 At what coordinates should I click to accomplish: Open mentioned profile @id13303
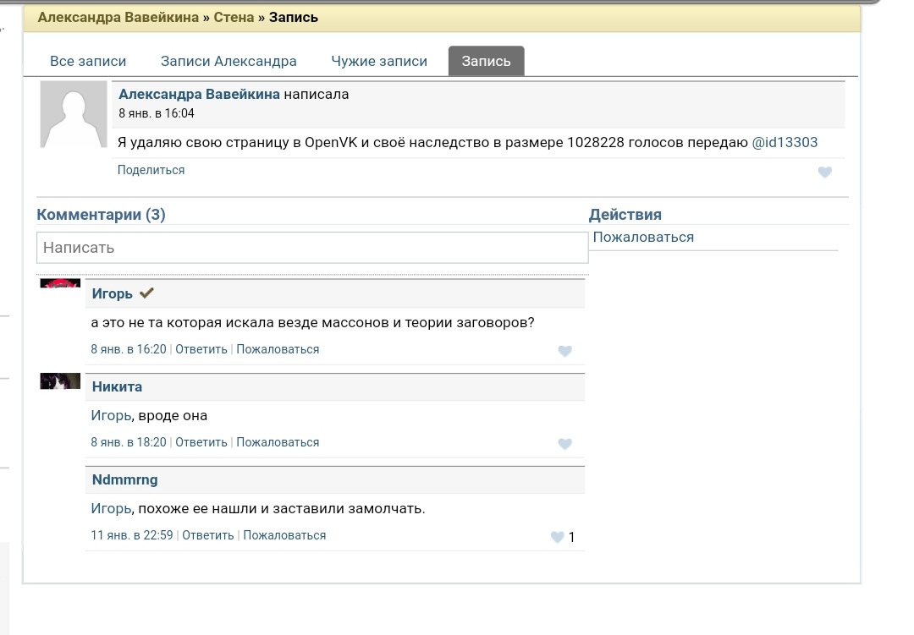click(x=785, y=142)
